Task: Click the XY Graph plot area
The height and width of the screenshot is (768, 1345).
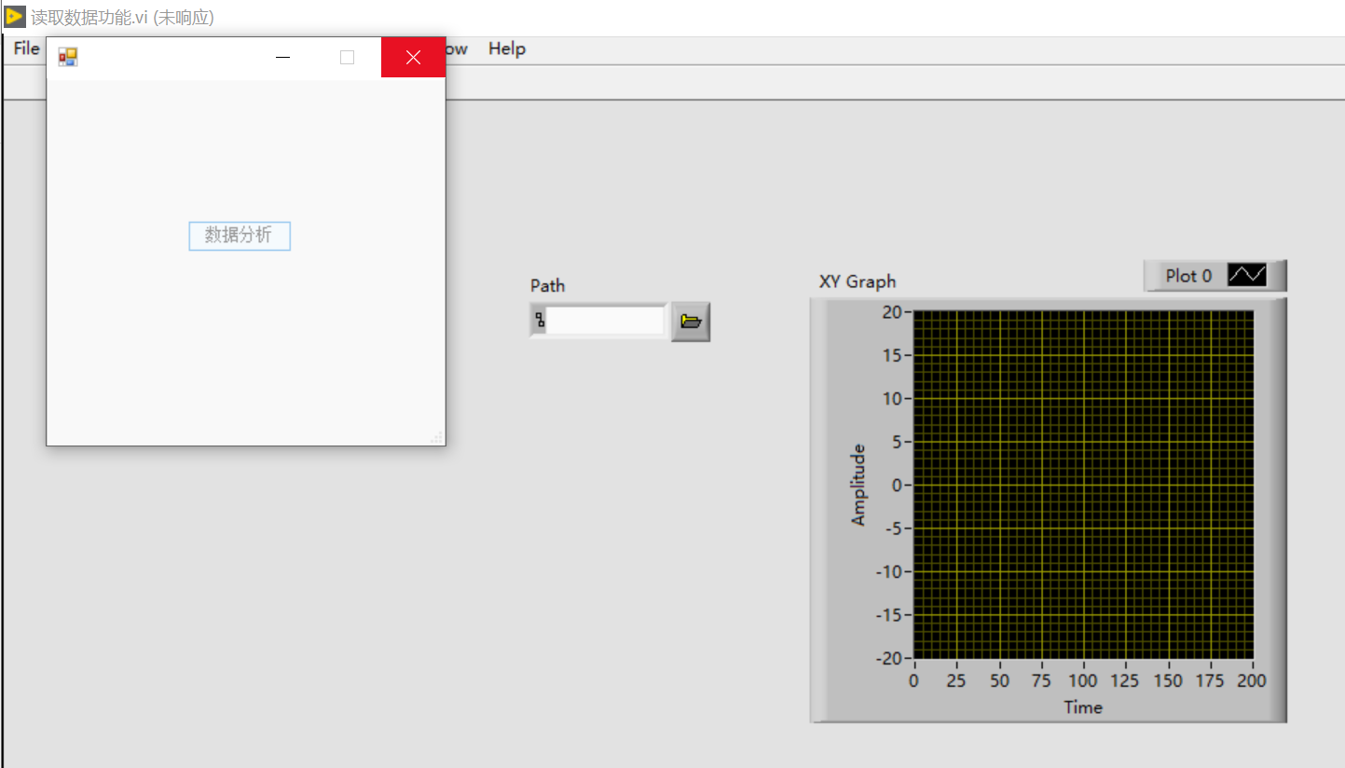Action: point(1083,485)
